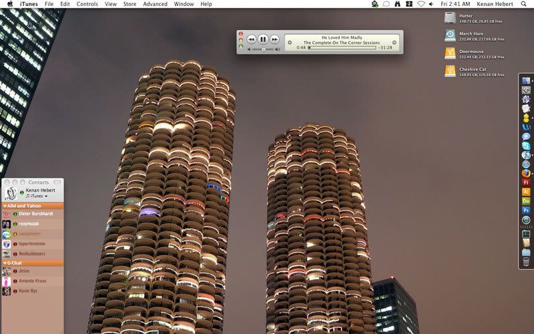Launch Firefox from the dock
The height and width of the screenshot is (334, 534).
point(526,173)
